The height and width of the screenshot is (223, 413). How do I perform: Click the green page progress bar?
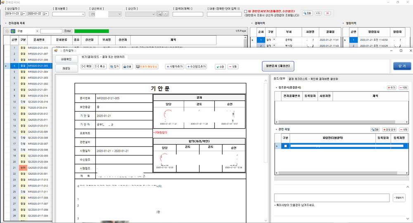tap(91, 31)
